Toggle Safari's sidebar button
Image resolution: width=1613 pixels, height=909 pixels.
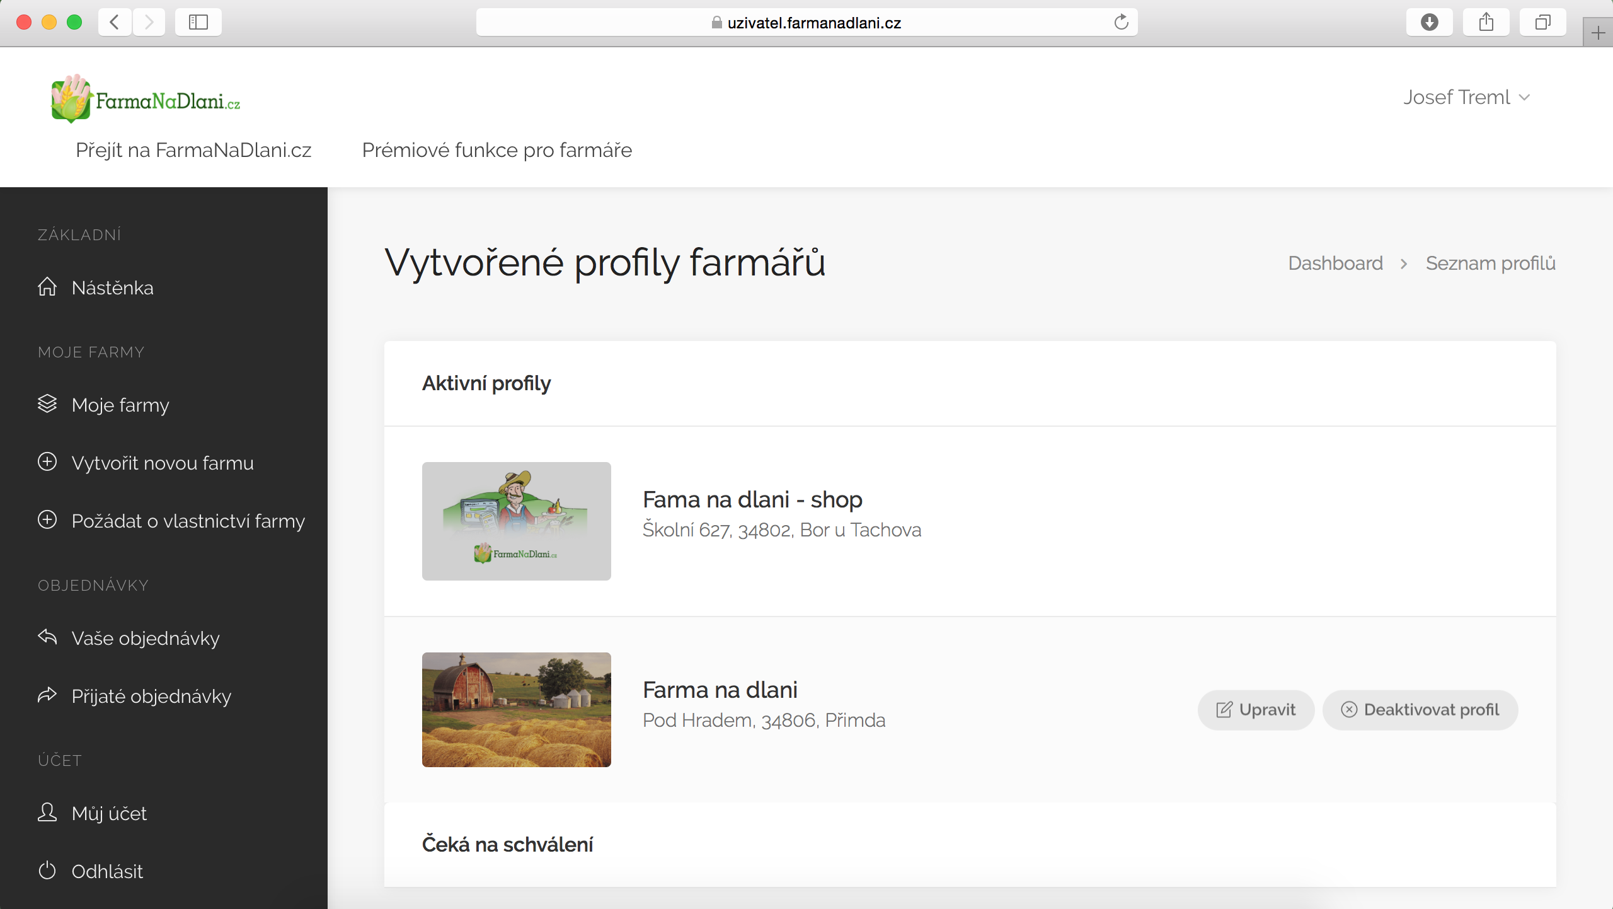pos(198,23)
